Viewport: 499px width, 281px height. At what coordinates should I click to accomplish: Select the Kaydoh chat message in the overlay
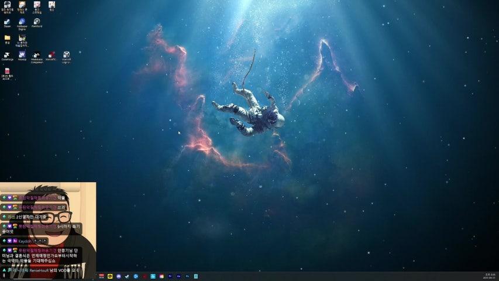tap(25, 241)
